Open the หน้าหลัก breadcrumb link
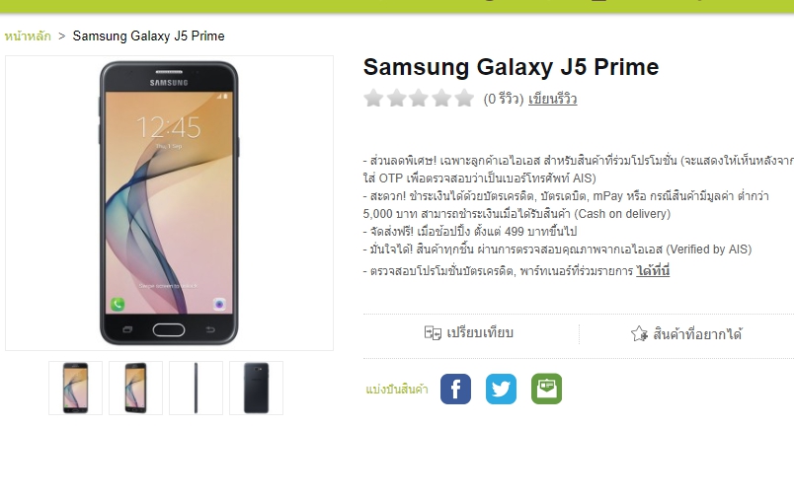Screen dimensions: 794x499 click(28, 36)
